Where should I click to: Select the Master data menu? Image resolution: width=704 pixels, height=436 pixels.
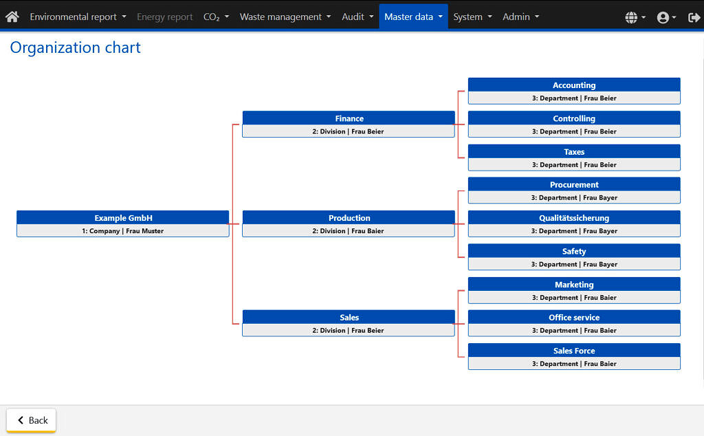(x=413, y=17)
